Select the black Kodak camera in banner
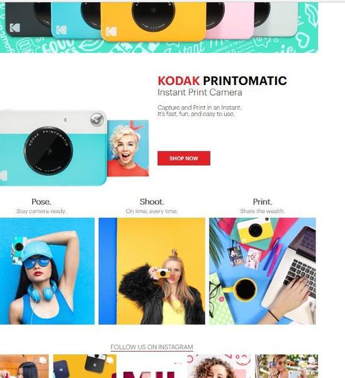This screenshot has width=345, height=378. (x=28, y=20)
